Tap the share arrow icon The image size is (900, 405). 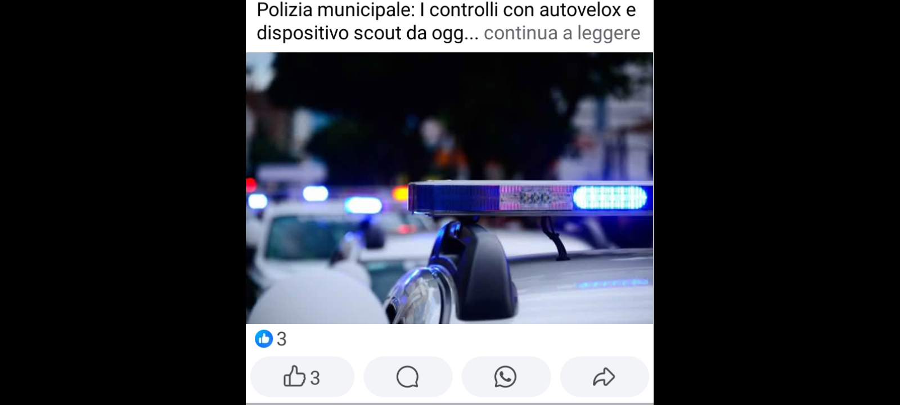tap(604, 377)
